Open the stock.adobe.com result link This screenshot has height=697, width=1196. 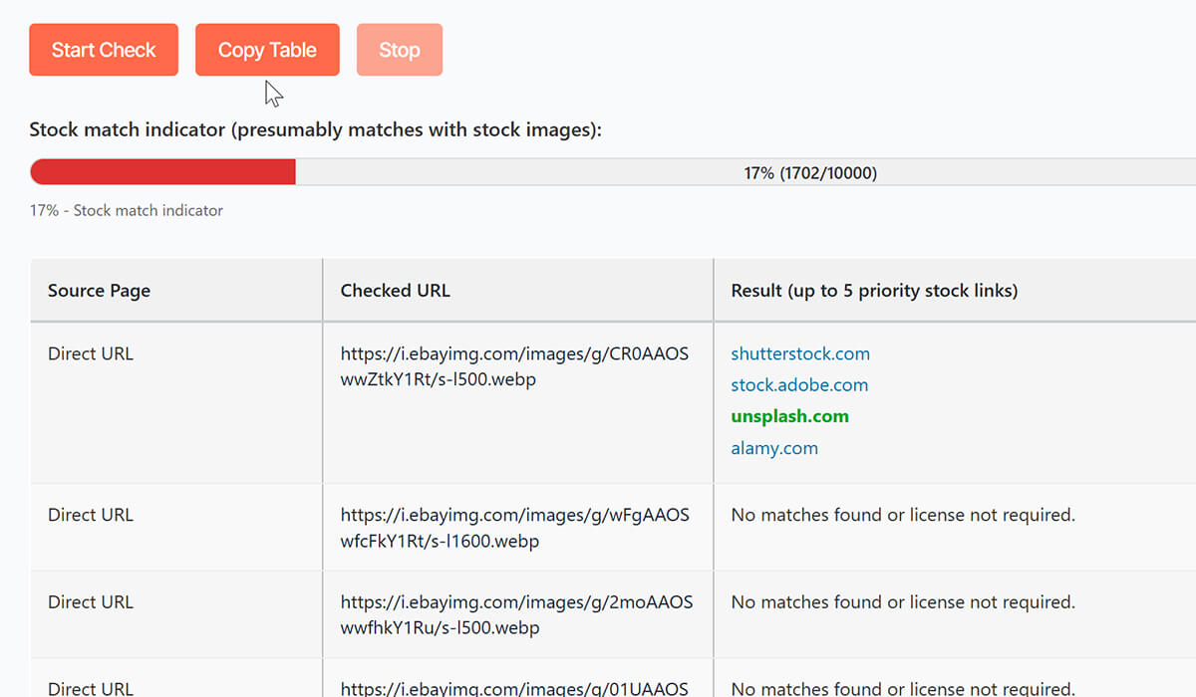pyautogui.click(x=799, y=385)
